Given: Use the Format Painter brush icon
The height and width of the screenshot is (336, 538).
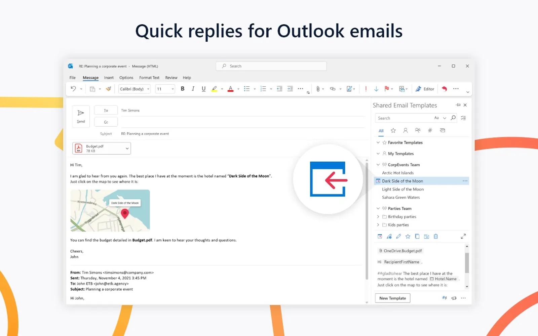Looking at the screenshot, I should 108,89.
